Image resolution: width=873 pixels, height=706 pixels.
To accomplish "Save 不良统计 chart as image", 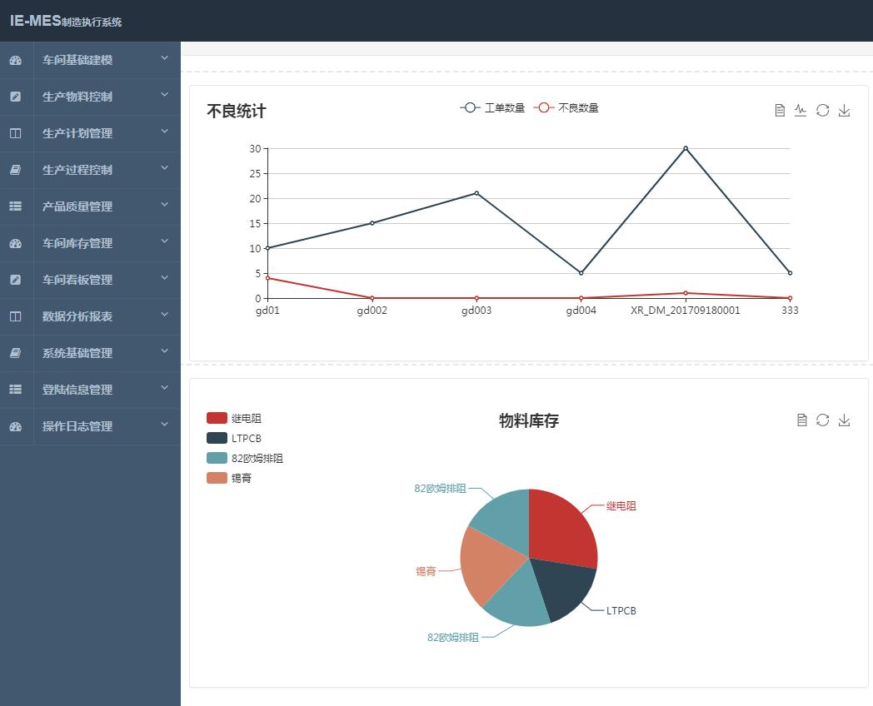I will [x=844, y=110].
